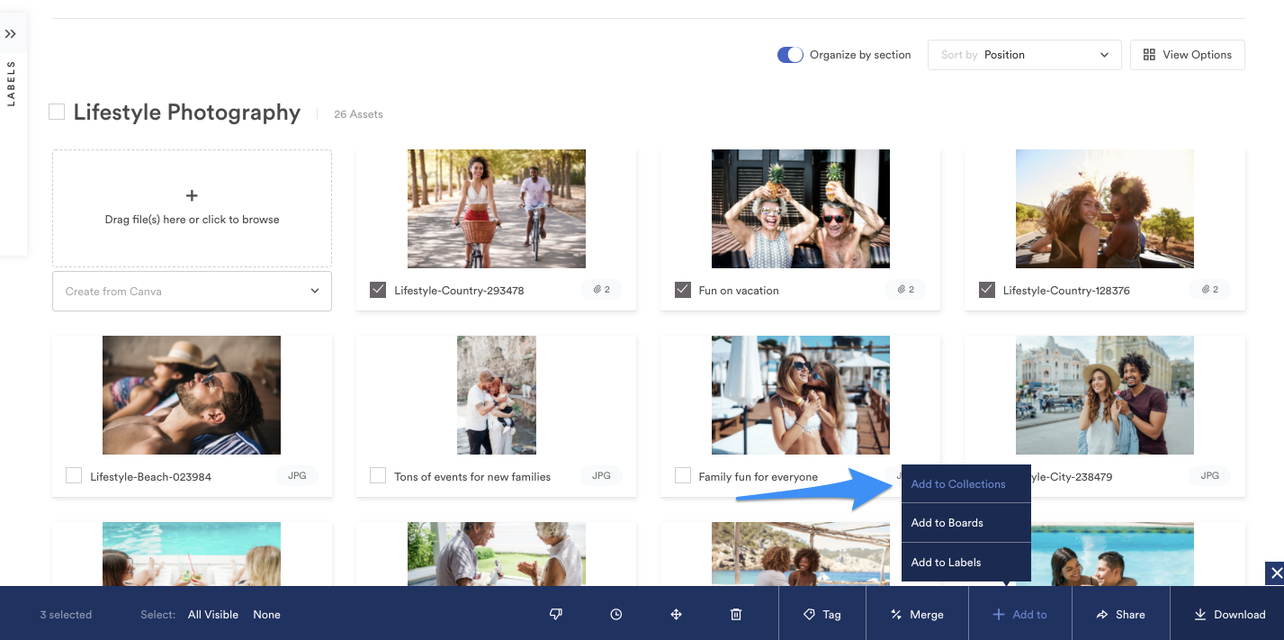Toggle Organize by section switch
The width and height of the screenshot is (1284, 640).
(x=790, y=55)
